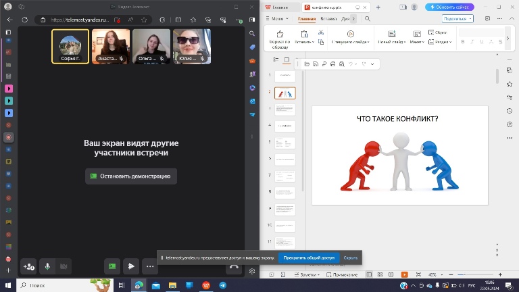Image resolution: width=519 pixels, height=292 pixels.
Task: Switch to the Вставка ribbon tab
Action: 330,19
